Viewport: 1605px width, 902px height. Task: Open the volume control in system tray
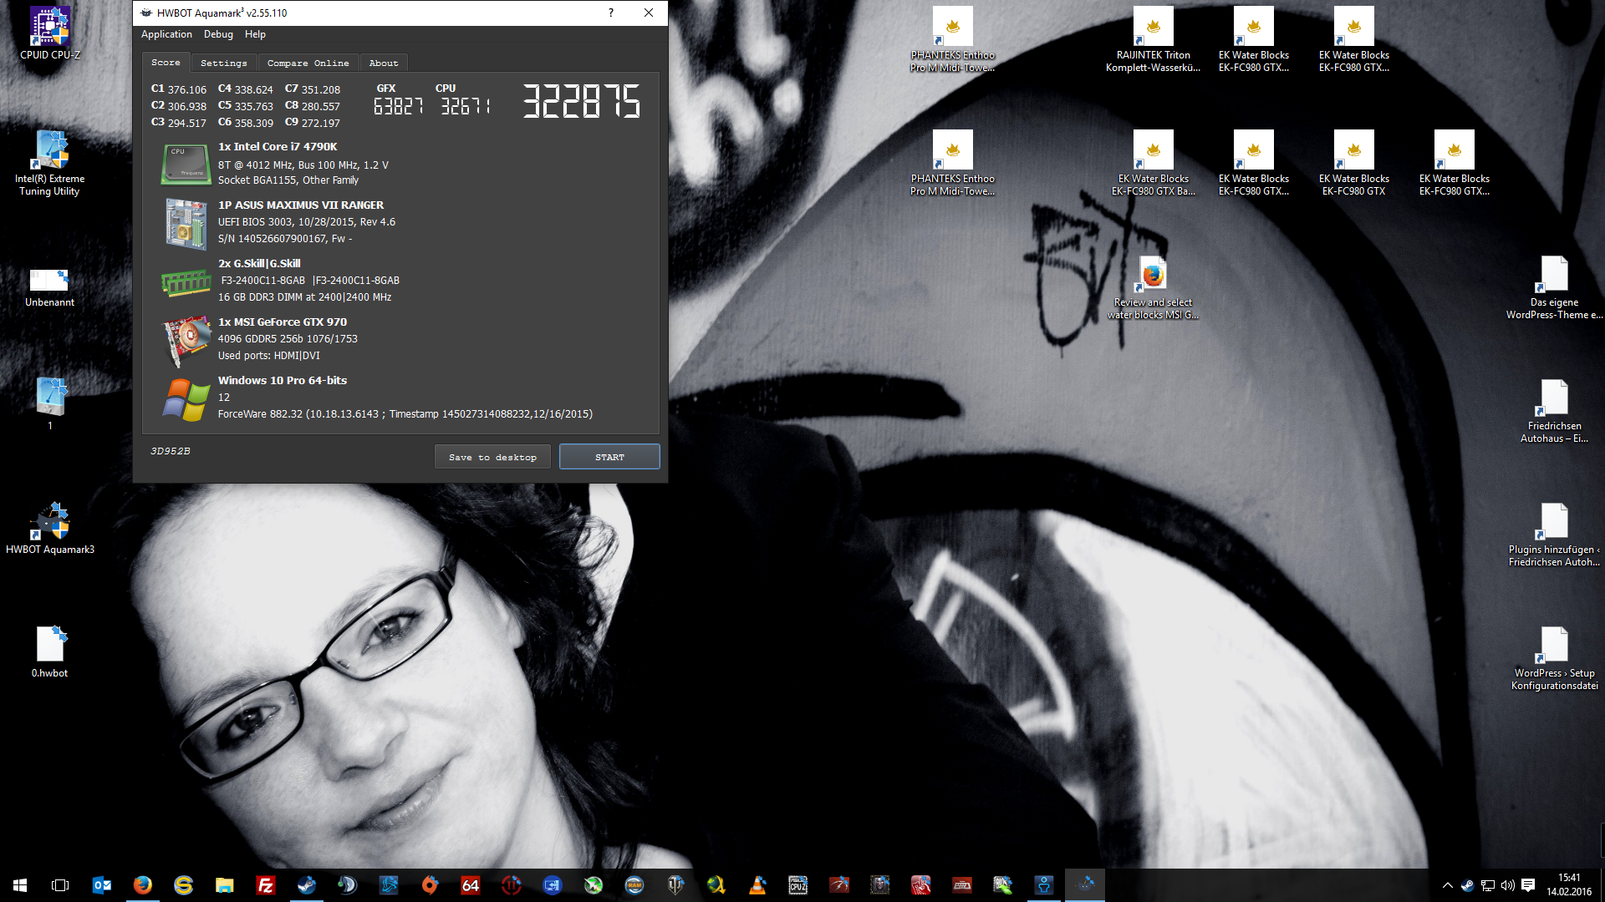(x=1507, y=885)
